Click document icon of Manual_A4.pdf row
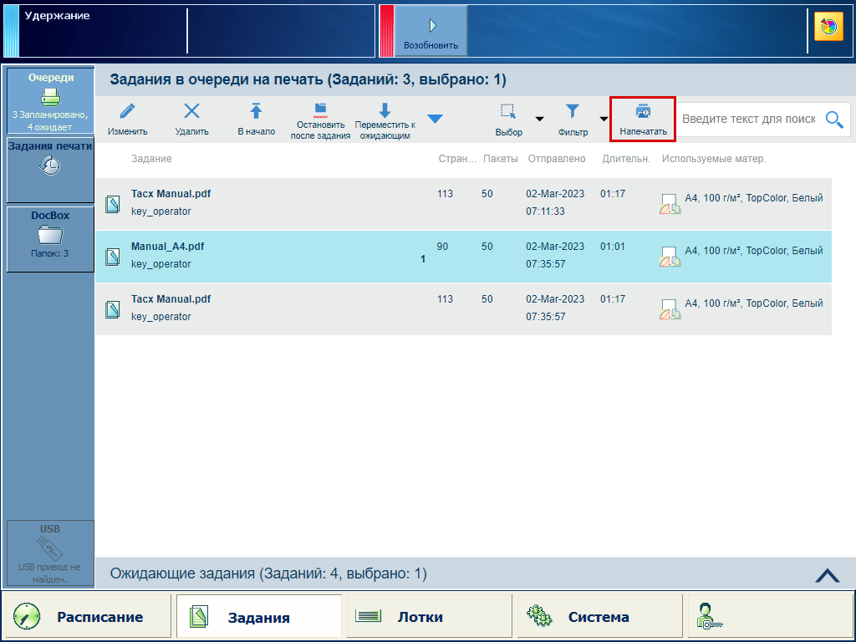The width and height of the screenshot is (856, 642). pos(113,257)
